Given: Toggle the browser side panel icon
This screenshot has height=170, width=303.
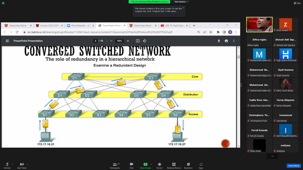Looking at the screenshot, I should [224, 32].
